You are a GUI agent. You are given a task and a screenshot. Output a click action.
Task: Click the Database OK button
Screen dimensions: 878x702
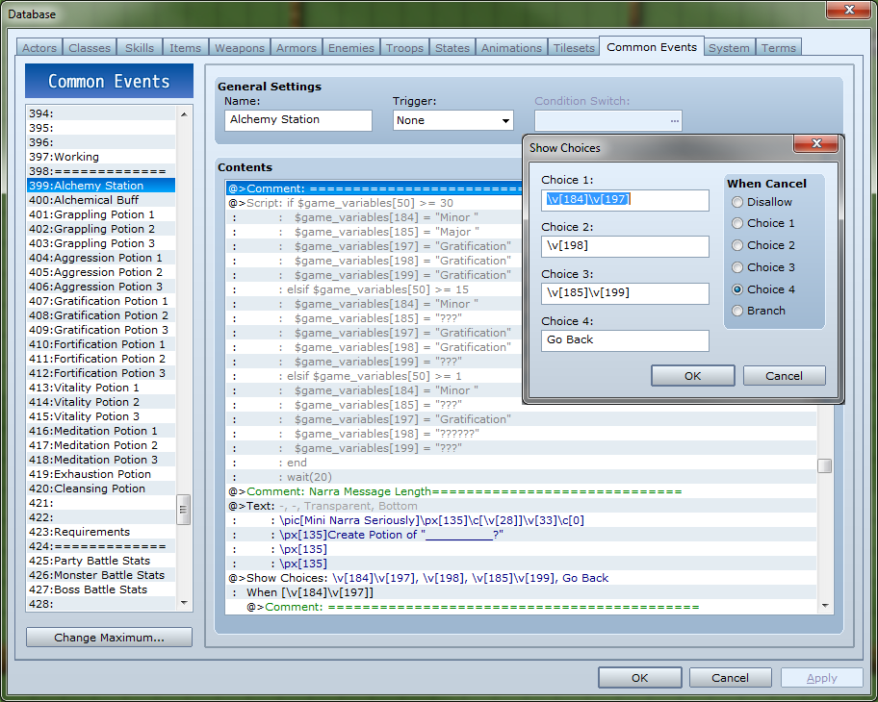[x=640, y=678]
